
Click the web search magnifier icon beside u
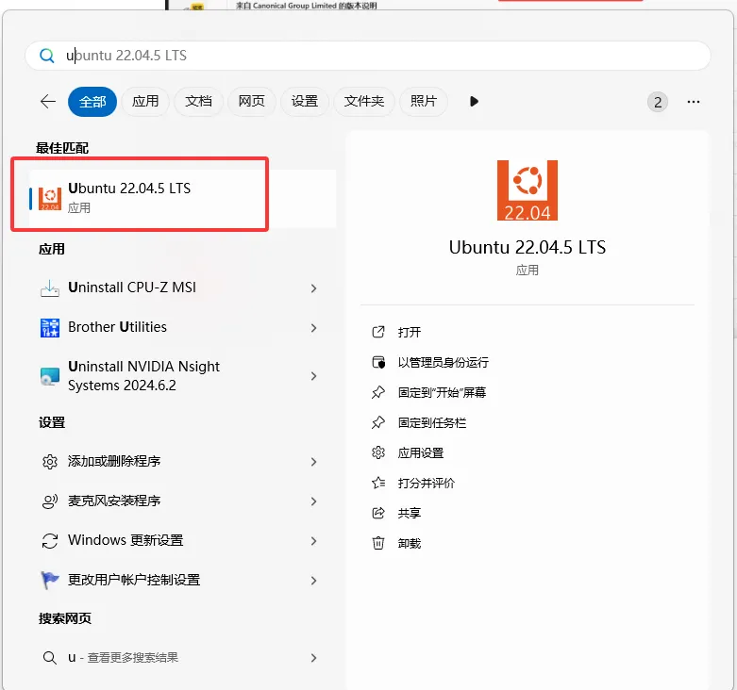50,658
